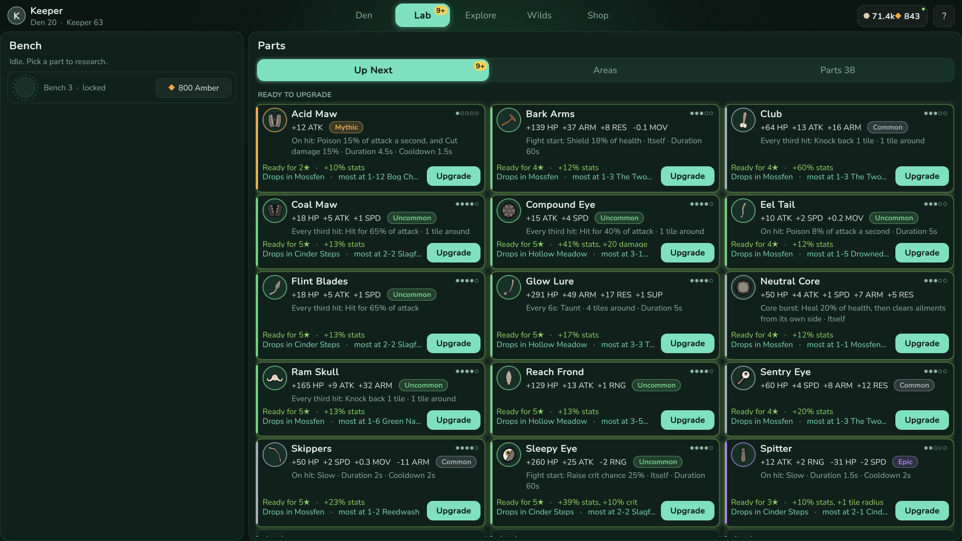Click the Bark Arms part icon
This screenshot has height=541, width=962.
[509, 120]
